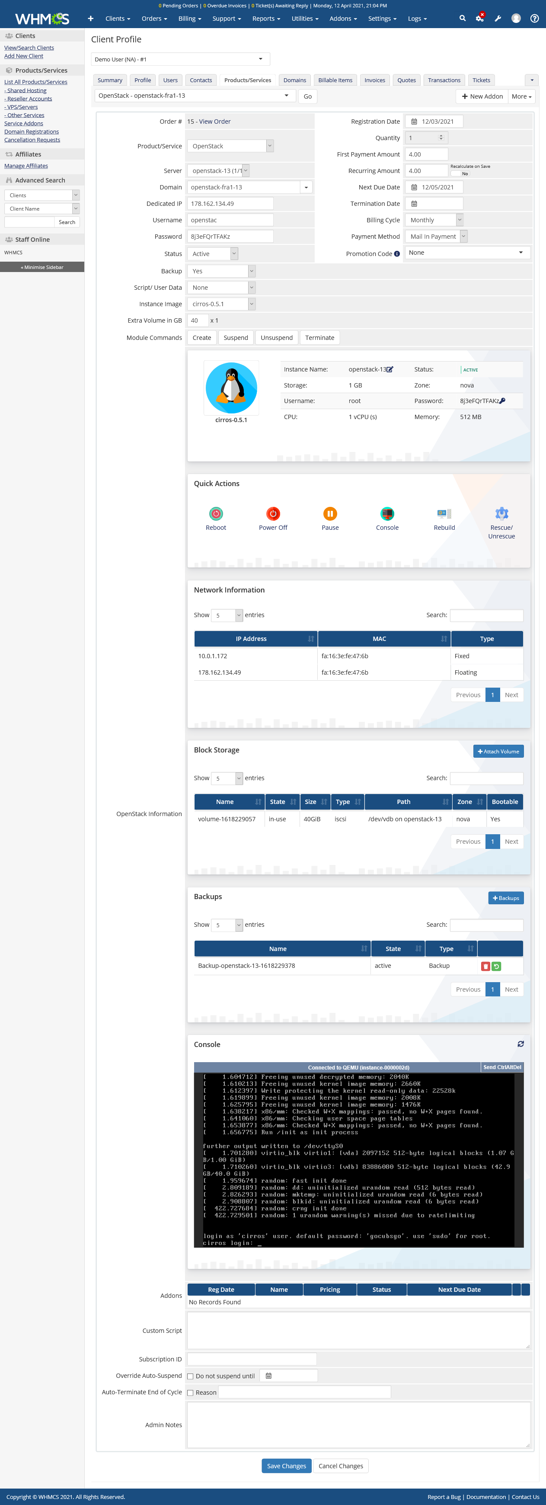Open the Product/Service OpenStack dropdown
This screenshot has height=1505, width=546.
(231, 146)
